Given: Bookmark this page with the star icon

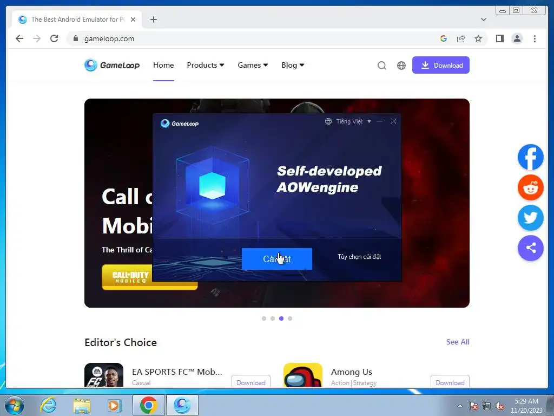Looking at the screenshot, I should tap(478, 38).
